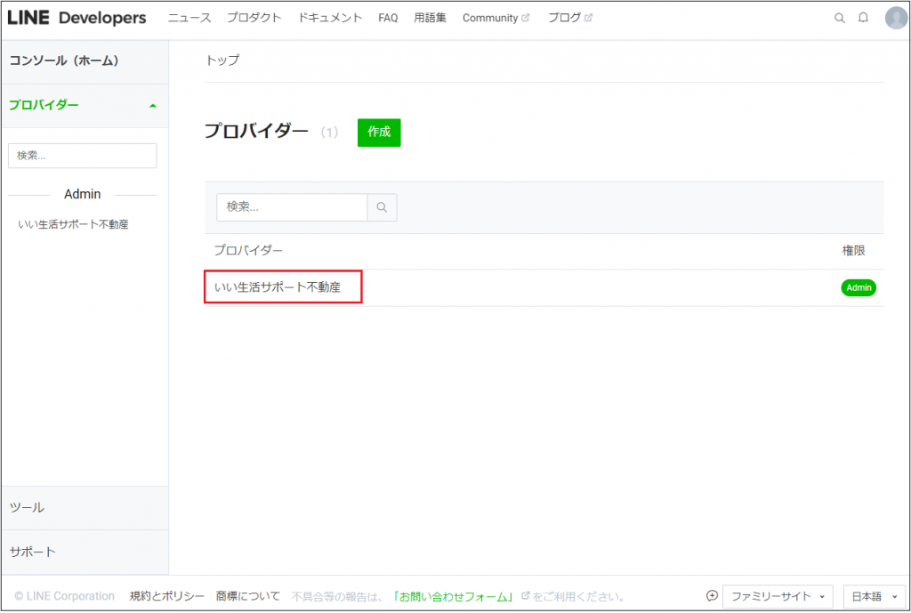Screen dimensions: 911x613
Task: Open the 規約とポリシー footer link
Action: tap(166, 596)
